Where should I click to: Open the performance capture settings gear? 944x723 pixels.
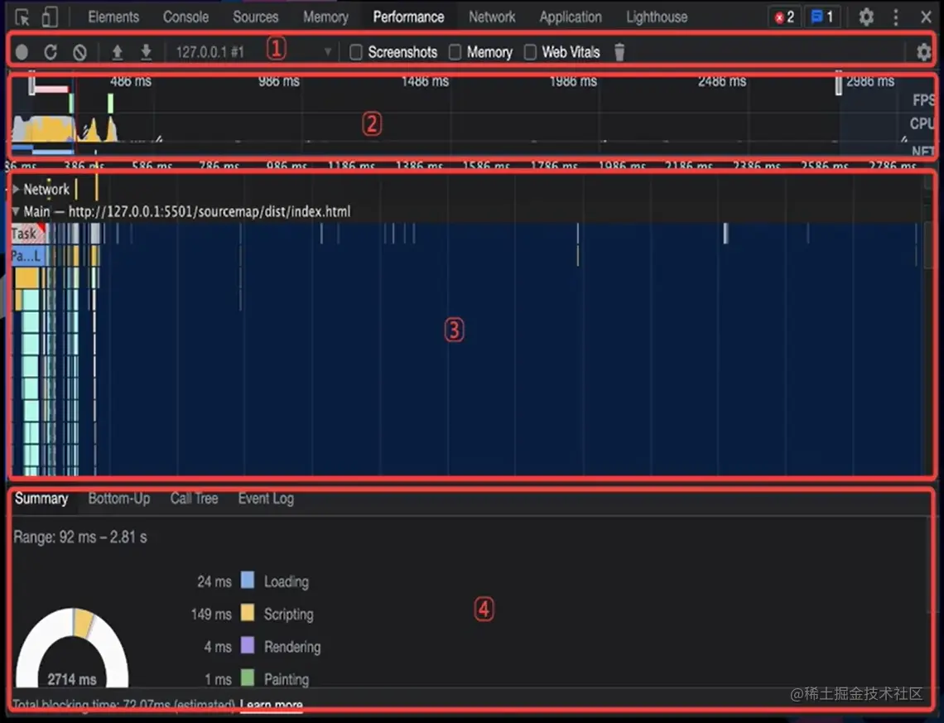pos(923,51)
